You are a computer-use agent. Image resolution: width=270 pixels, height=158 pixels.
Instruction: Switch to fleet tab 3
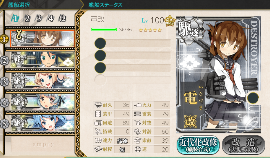39,18
